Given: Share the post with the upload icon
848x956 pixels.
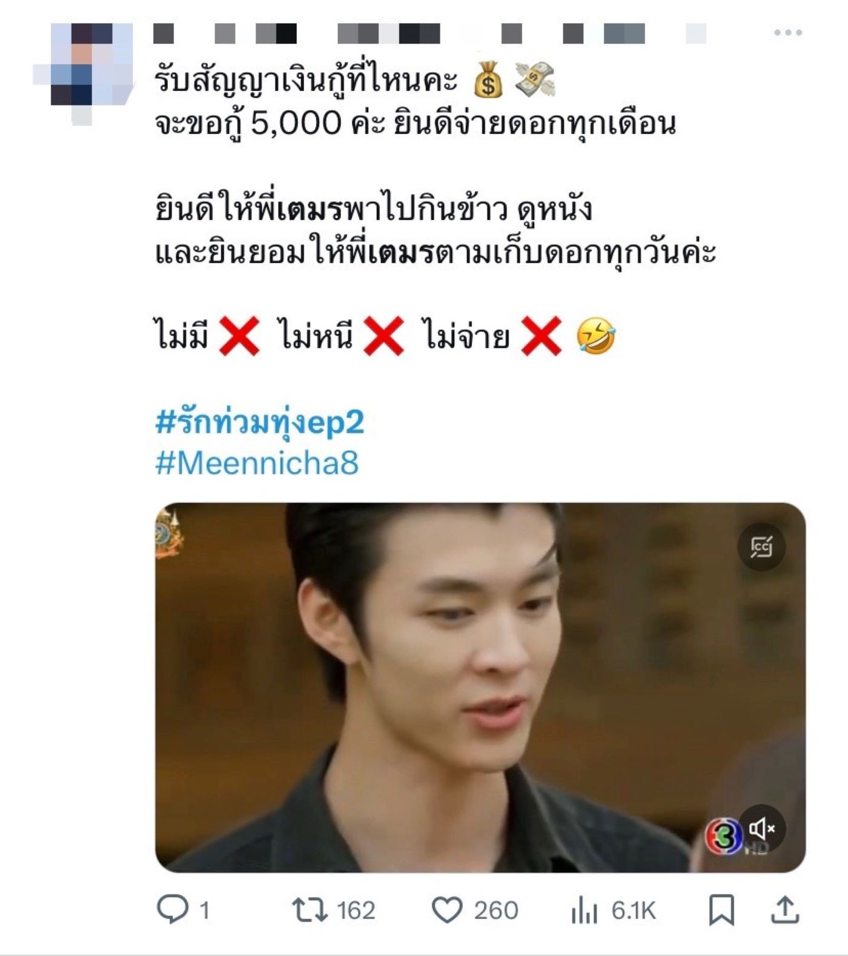Looking at the screenshot, I should (785, 910).
